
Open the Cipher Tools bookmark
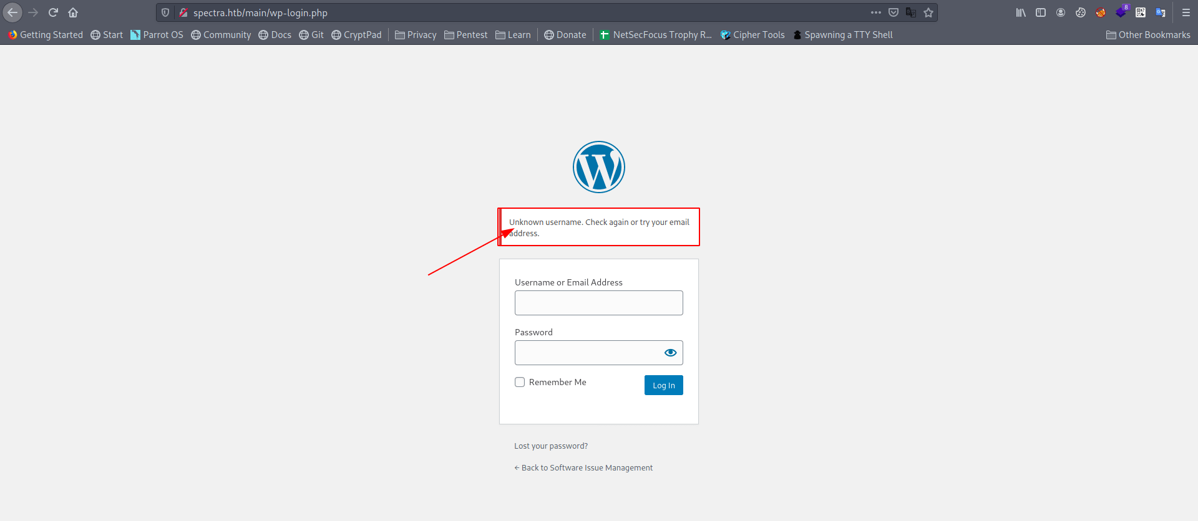(752, 35)
